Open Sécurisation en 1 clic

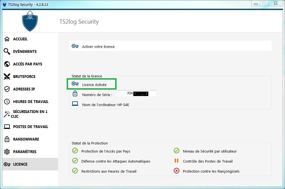pyautogui.click(x=30, y=114)
